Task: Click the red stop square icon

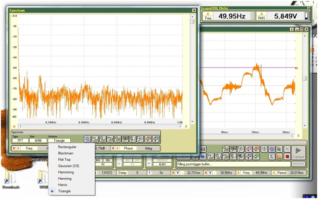Action: (287, 157)
